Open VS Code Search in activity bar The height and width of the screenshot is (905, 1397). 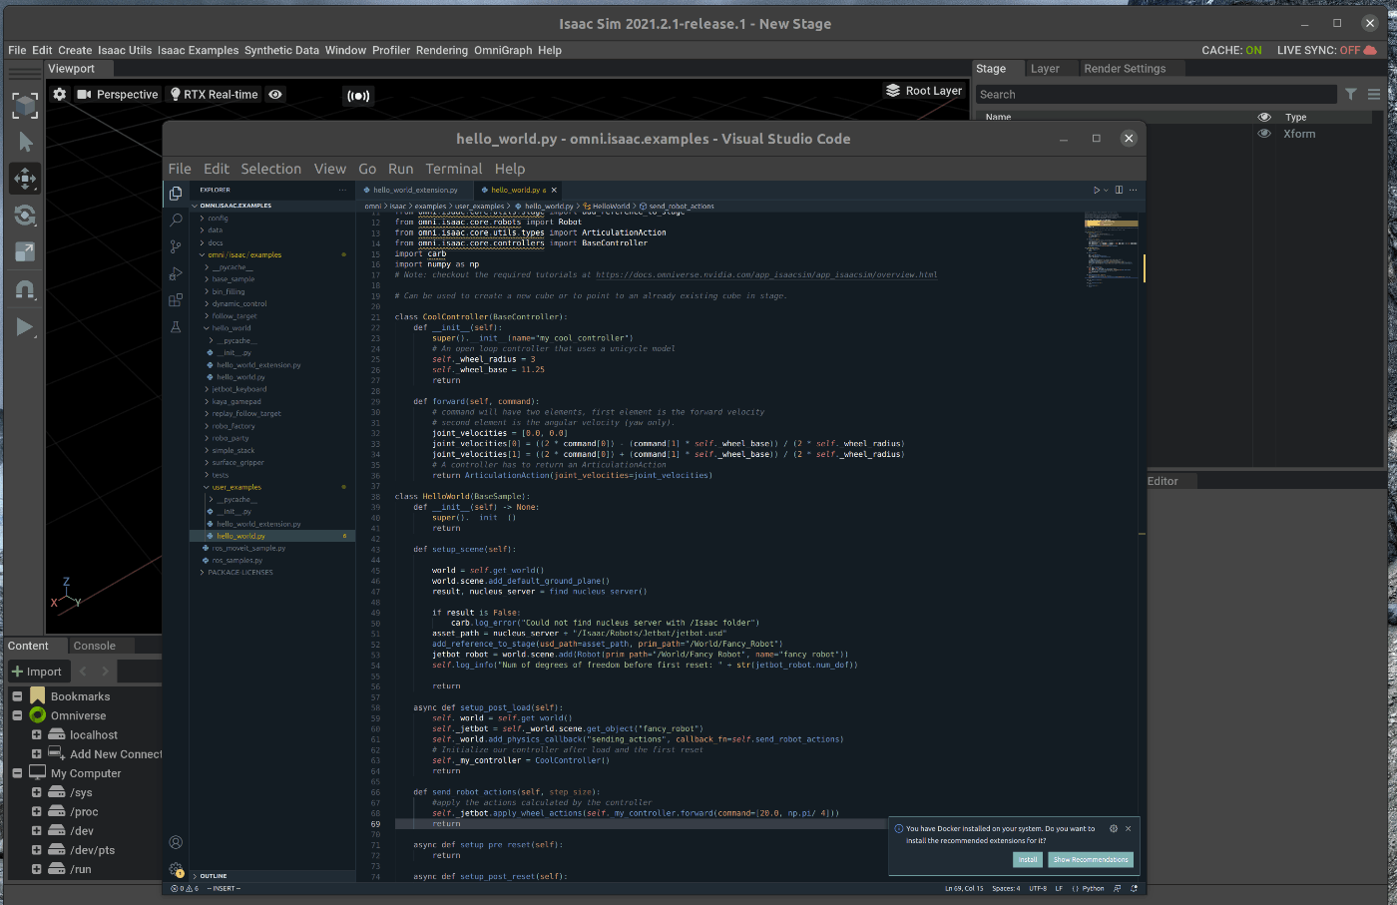[x=176, y=220]
